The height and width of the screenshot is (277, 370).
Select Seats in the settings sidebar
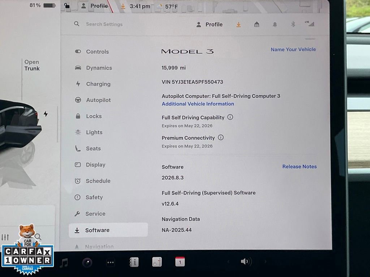[x=88, y=148]
